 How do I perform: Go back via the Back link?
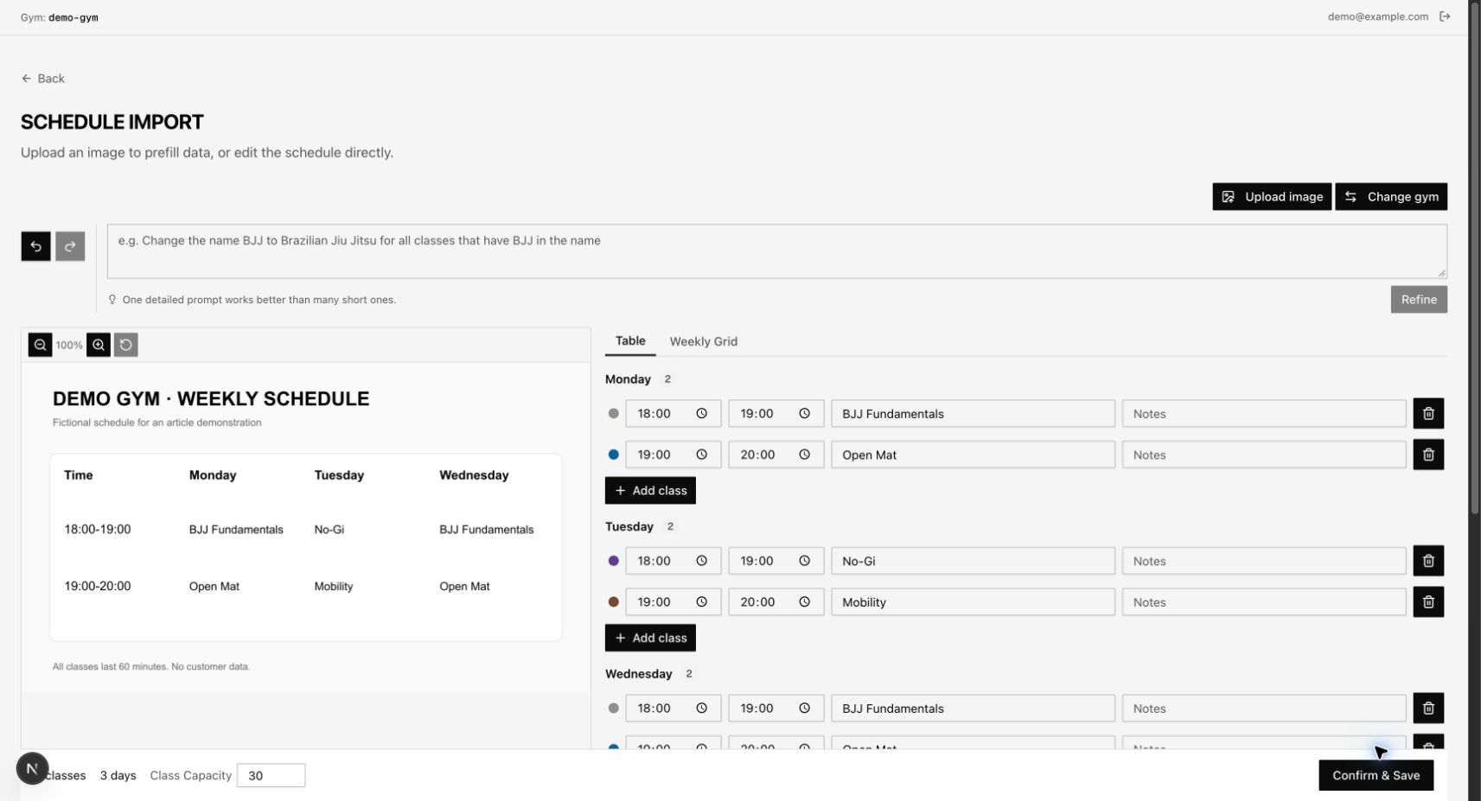[43, 79]
